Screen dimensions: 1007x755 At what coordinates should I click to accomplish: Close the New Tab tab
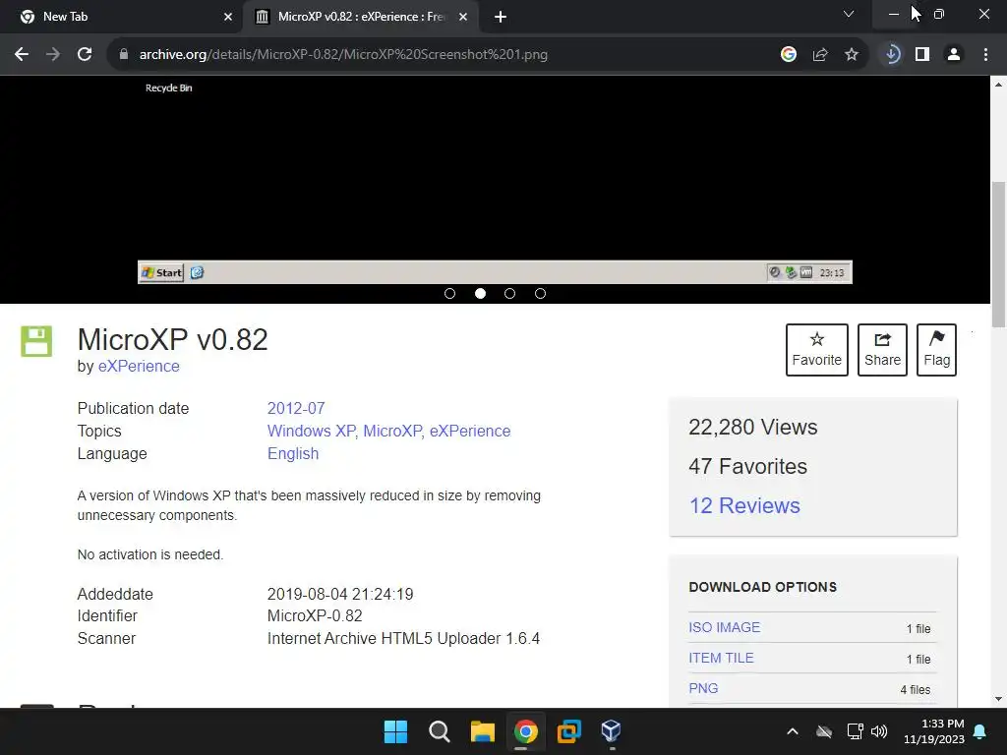pyautogui.click(x=228, y=17)
